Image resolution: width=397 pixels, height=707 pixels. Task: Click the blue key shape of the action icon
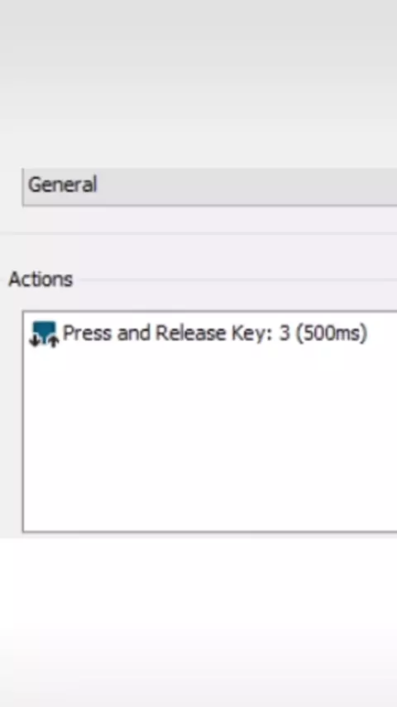[44, 329]
